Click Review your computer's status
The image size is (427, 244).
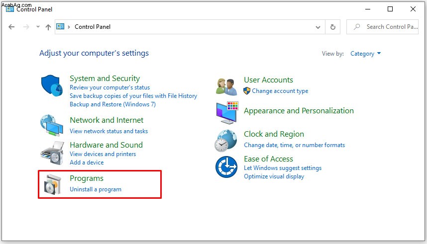click(x=110, y=87)
